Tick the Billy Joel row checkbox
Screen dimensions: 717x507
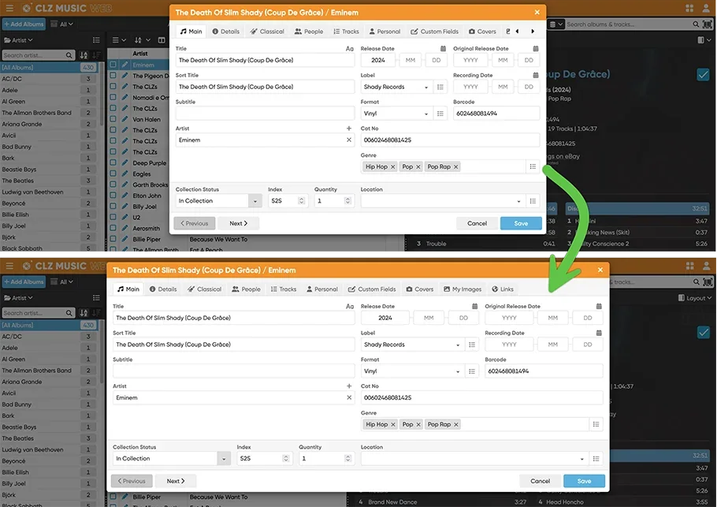[113, 207]
